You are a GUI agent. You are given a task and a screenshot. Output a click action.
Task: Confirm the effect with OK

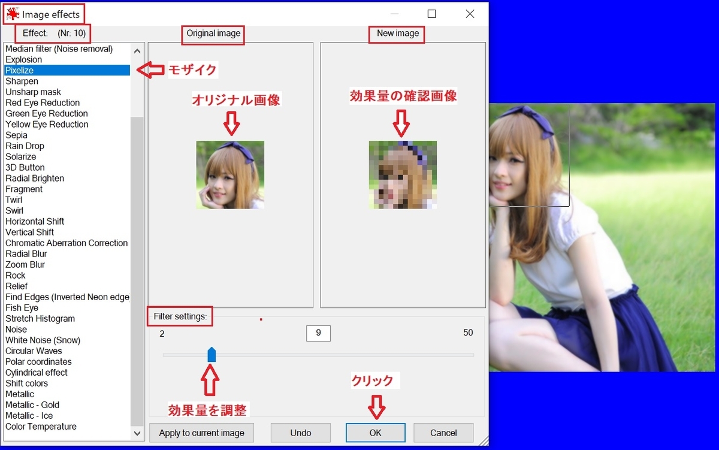coord(375,433)
